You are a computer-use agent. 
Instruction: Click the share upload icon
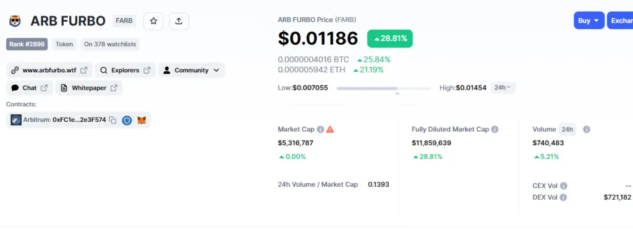[179, 21]
